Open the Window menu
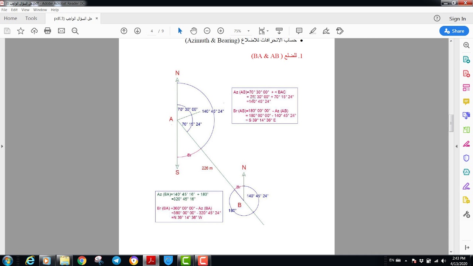The image size is (473, 266). (x=40, y=10)
